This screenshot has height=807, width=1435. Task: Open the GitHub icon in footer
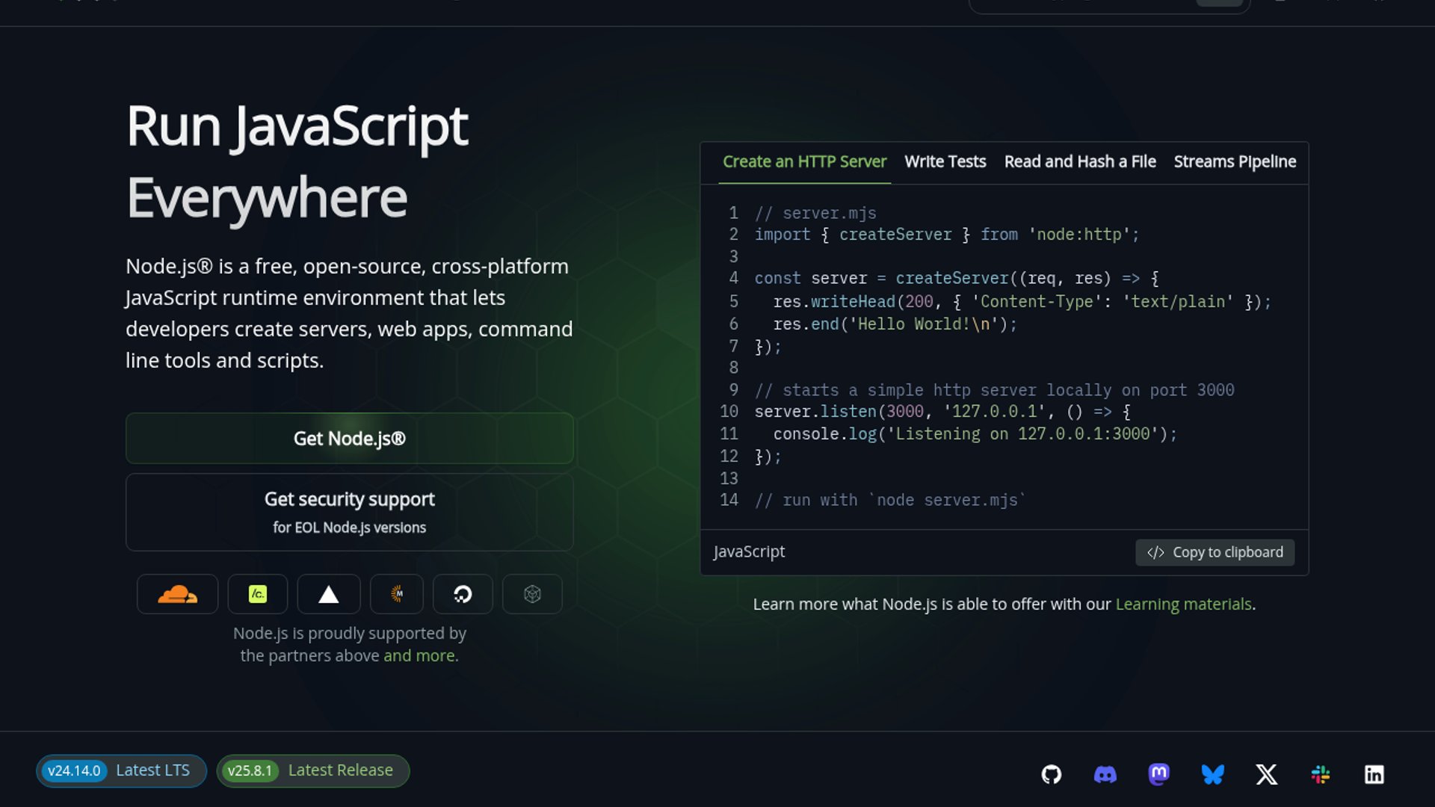click(1052, 774)
